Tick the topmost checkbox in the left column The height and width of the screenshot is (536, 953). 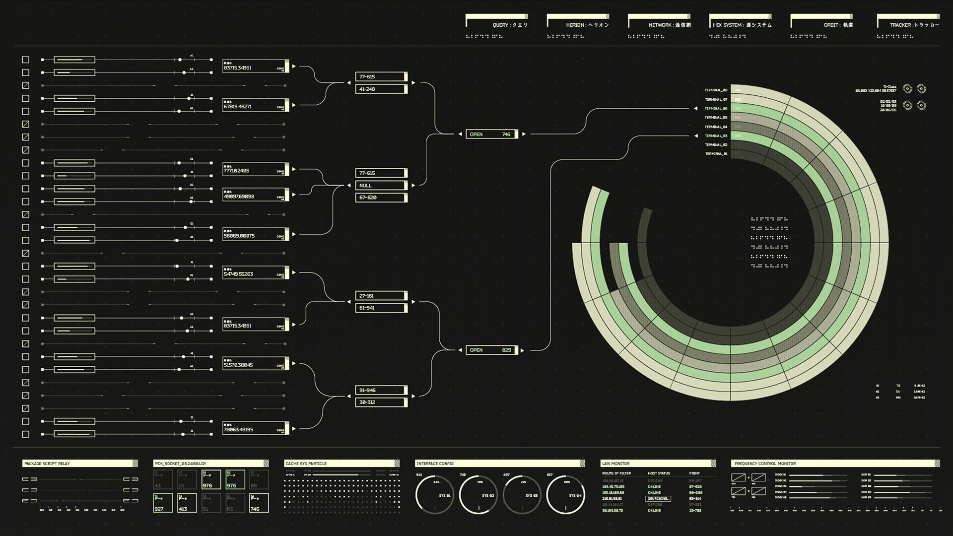click(x=26, y=60)
